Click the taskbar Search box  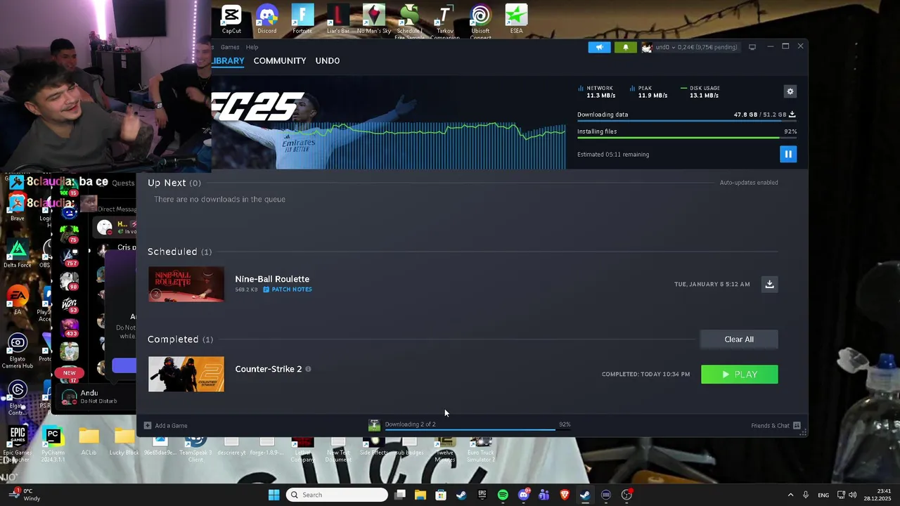(337, 495)
